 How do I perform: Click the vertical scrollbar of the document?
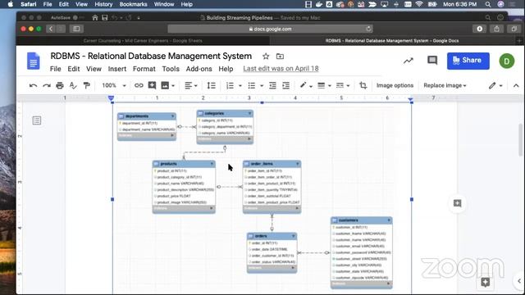(x=522, y=140)
